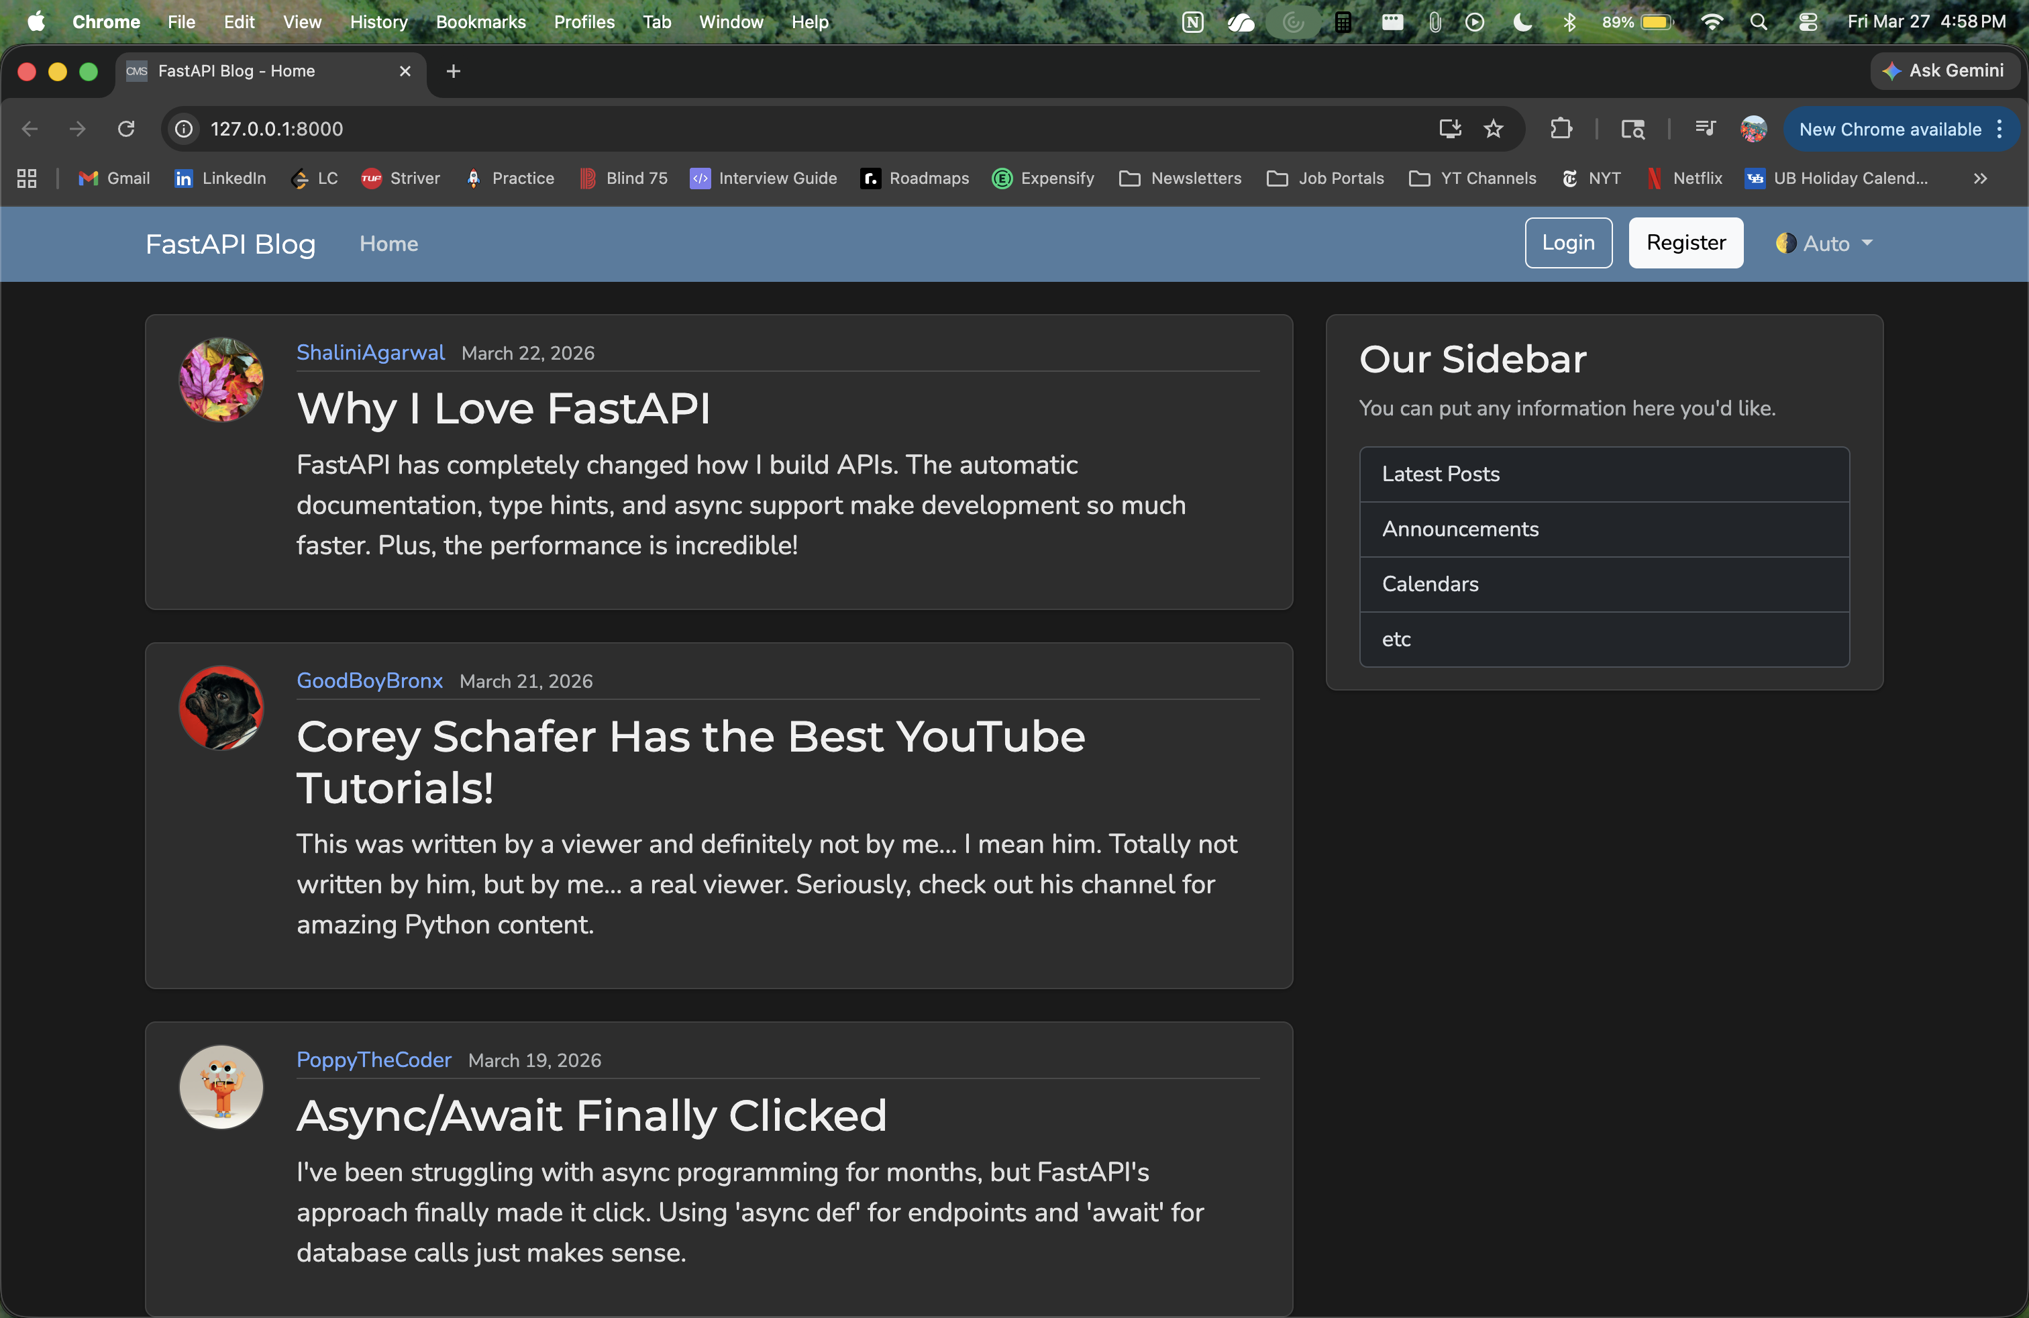Screen dimensions: 2029x1318
Task: Select etc in the sidebar list
Action: pyautogui.click(x=1604, y=640)
